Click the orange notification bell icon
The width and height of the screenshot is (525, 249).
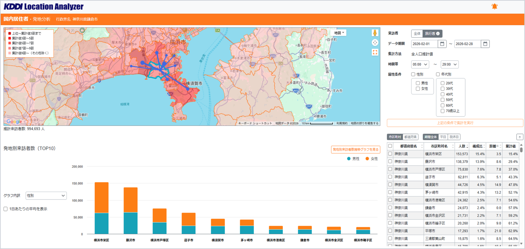[494, 6]
